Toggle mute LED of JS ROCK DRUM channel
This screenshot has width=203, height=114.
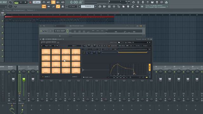(41, 31)
